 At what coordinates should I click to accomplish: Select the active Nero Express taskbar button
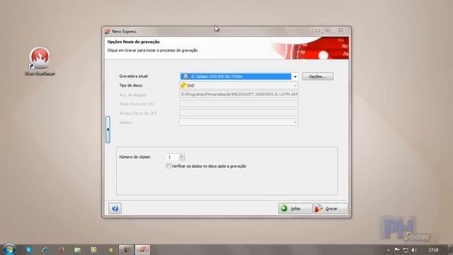click(142, 249)
